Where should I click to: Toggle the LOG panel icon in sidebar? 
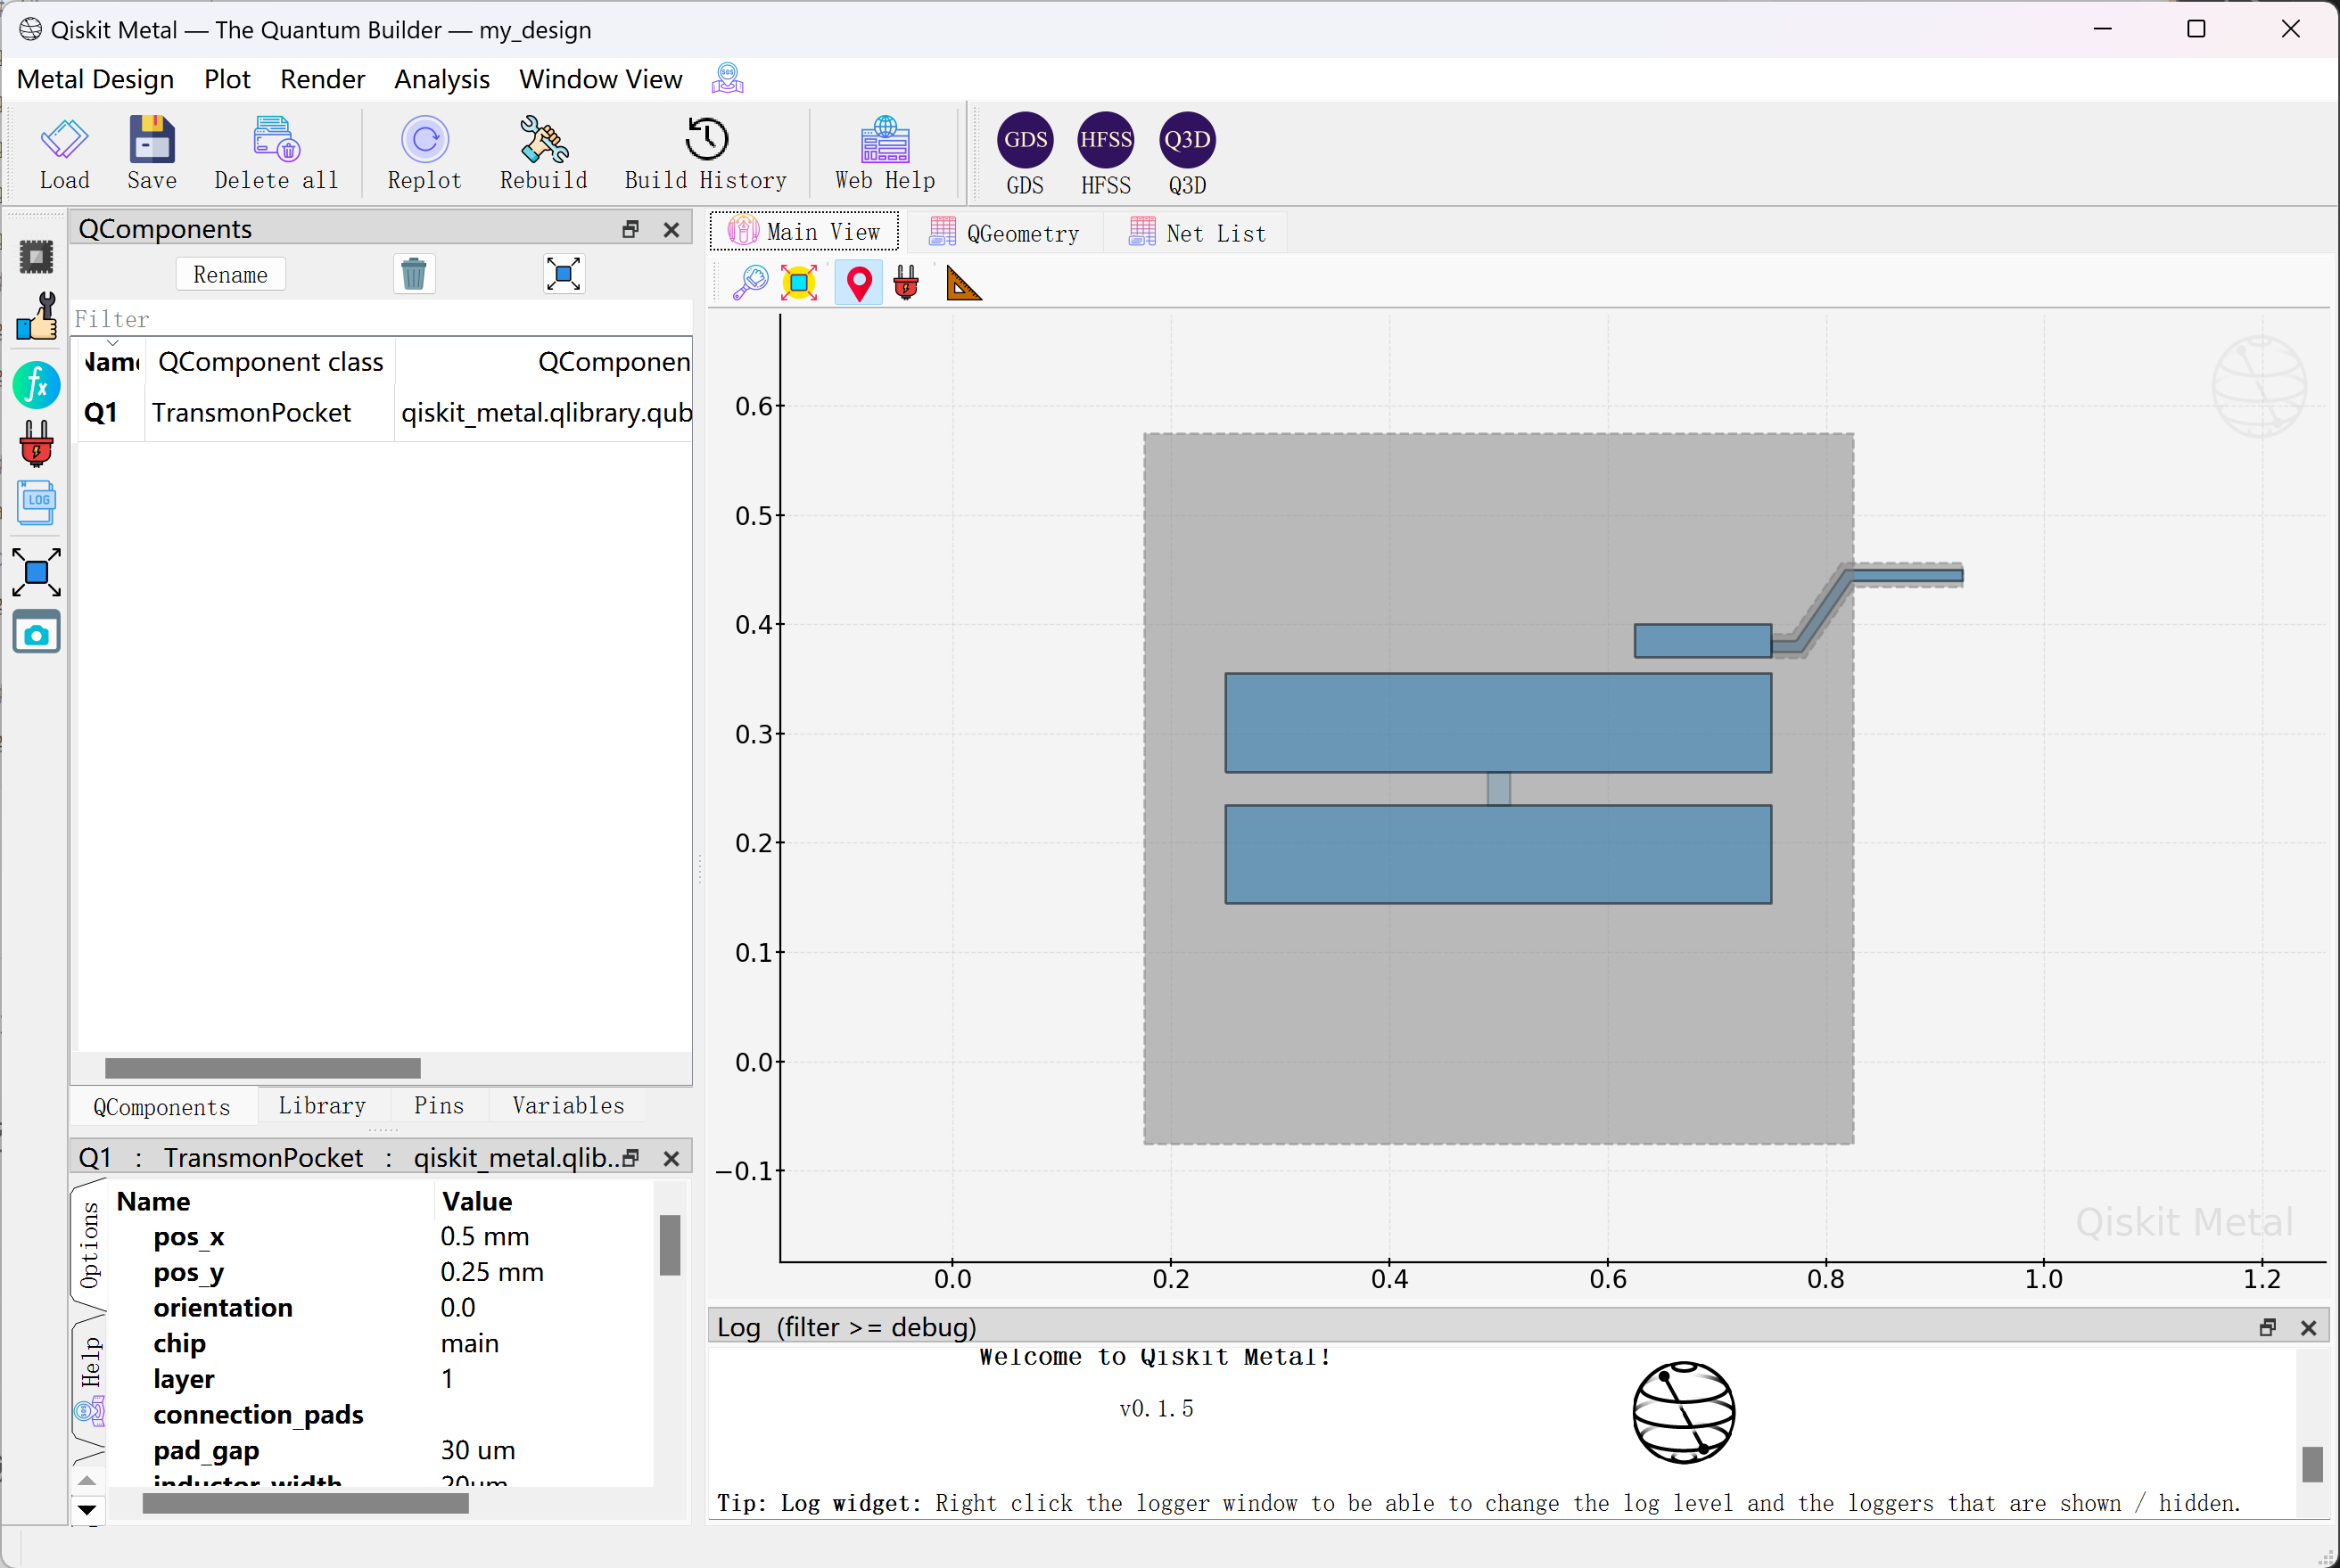pyautogui.click(x=37, y=502)
